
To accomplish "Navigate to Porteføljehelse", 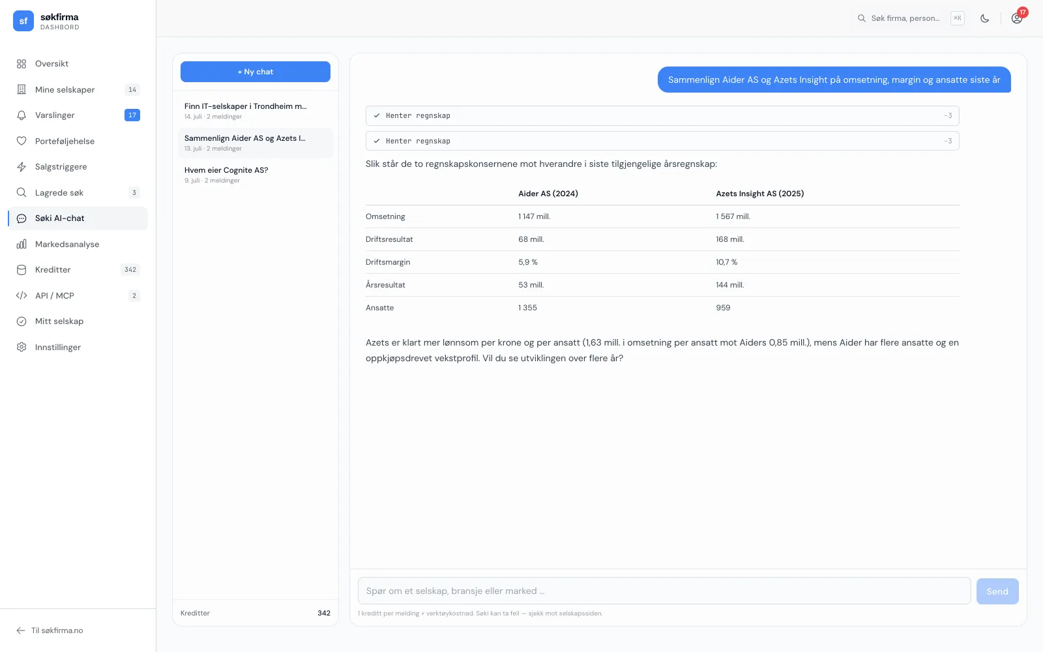I will 78,141.
